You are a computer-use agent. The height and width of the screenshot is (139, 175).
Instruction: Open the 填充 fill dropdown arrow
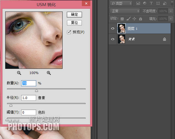[x=171, y=19]
